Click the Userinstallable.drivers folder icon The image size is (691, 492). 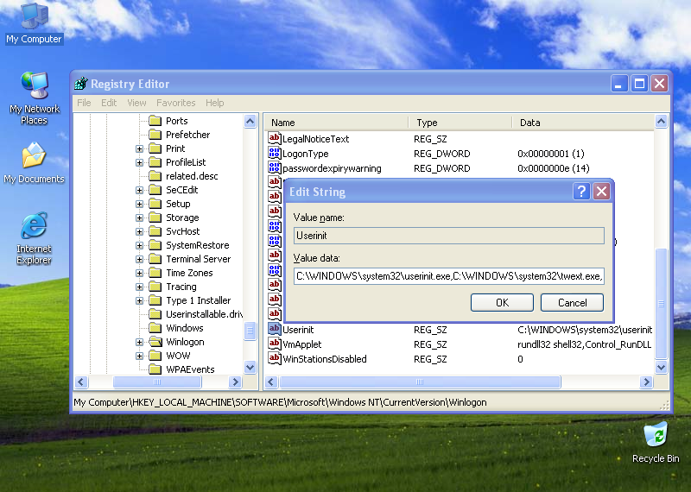click(155, 313)
